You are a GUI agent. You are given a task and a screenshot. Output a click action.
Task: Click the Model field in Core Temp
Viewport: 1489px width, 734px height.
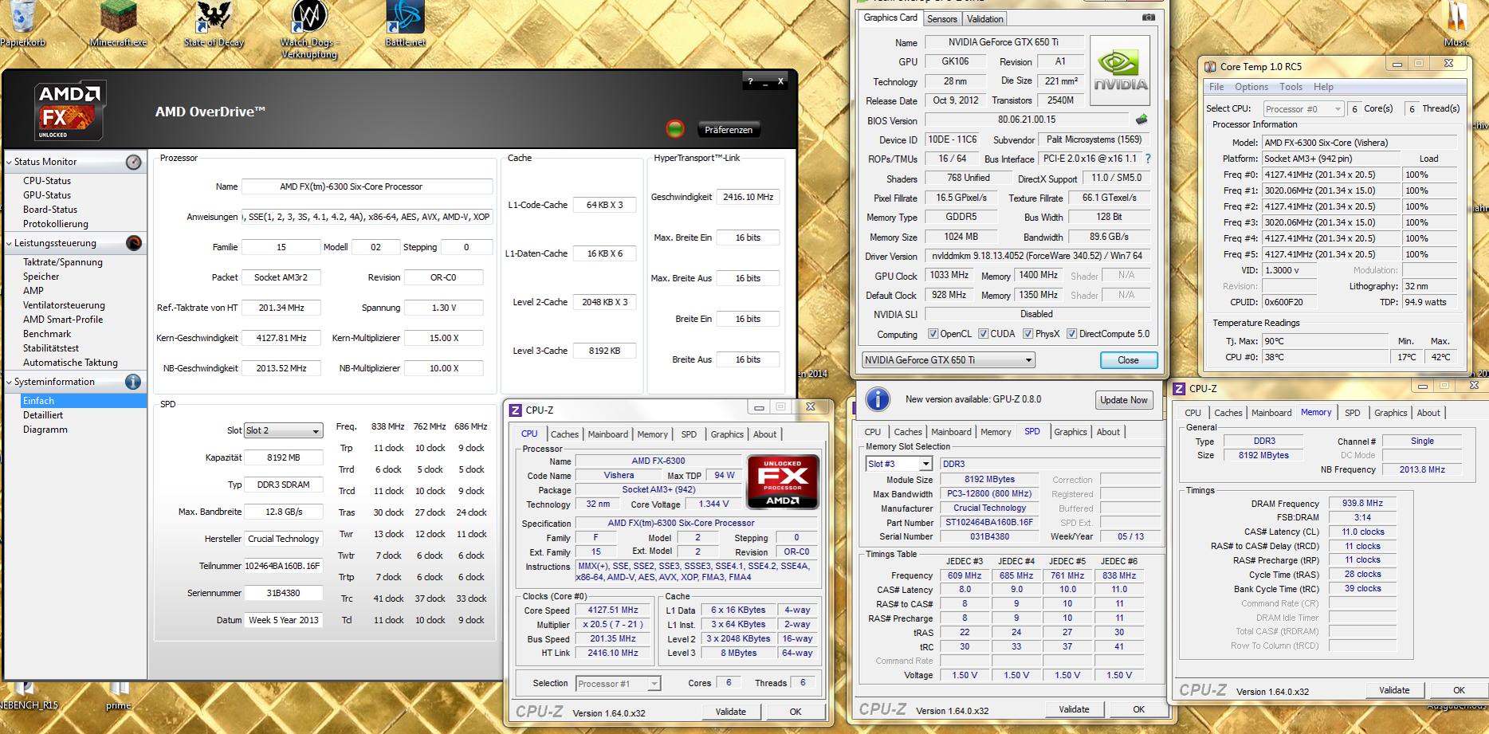coord(1360,143)
